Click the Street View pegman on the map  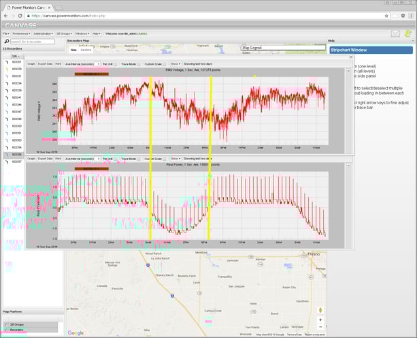tap(320, 310)
